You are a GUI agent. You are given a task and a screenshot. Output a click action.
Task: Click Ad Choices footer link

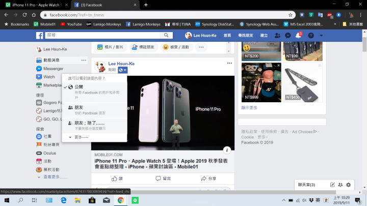click(x=304, y=132)
